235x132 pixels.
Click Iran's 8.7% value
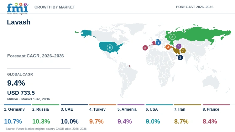[x=181, y=121]
